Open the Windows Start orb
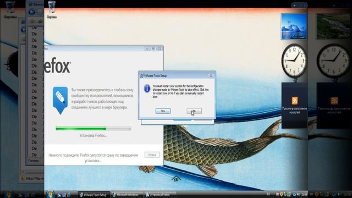Viewport: 352px width, 198px height. coord(50,194)
